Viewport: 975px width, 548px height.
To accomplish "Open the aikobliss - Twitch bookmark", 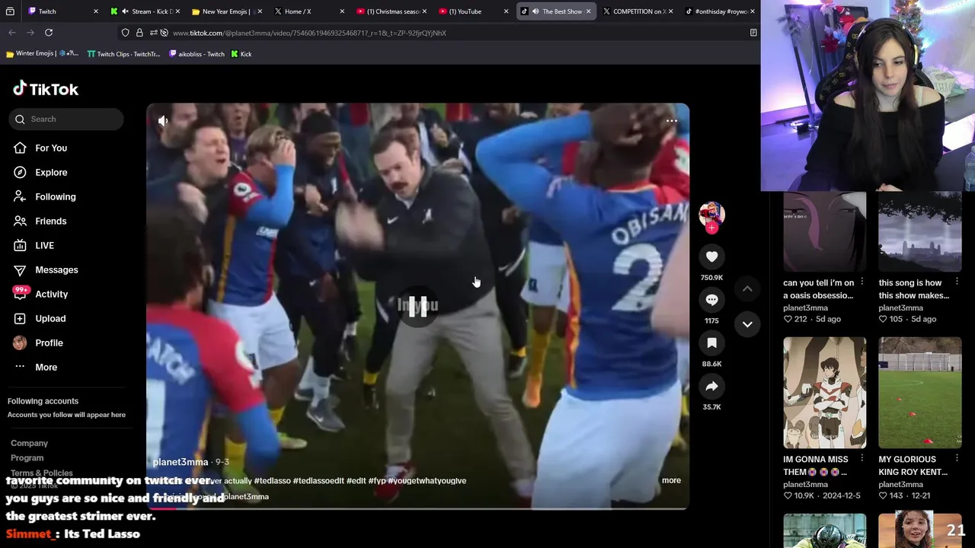I will coord(197,54).
